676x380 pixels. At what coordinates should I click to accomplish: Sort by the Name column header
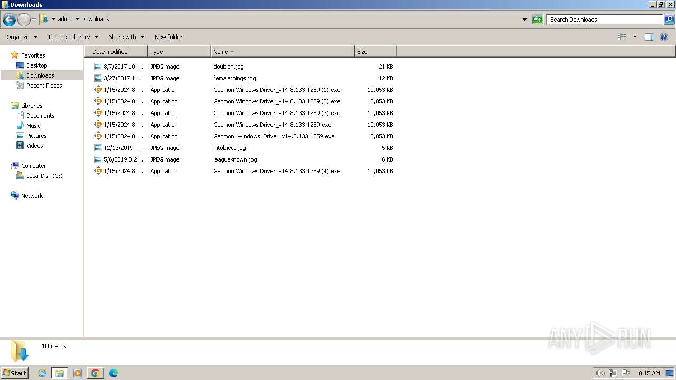pos(283,52)
